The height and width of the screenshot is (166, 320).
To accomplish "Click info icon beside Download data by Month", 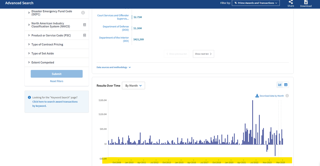I will click(287, 96).
